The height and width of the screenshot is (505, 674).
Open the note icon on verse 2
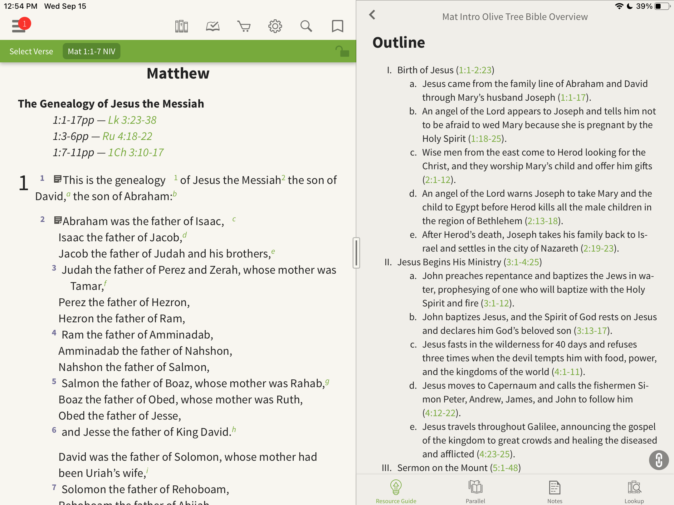(x=58, y=220)
